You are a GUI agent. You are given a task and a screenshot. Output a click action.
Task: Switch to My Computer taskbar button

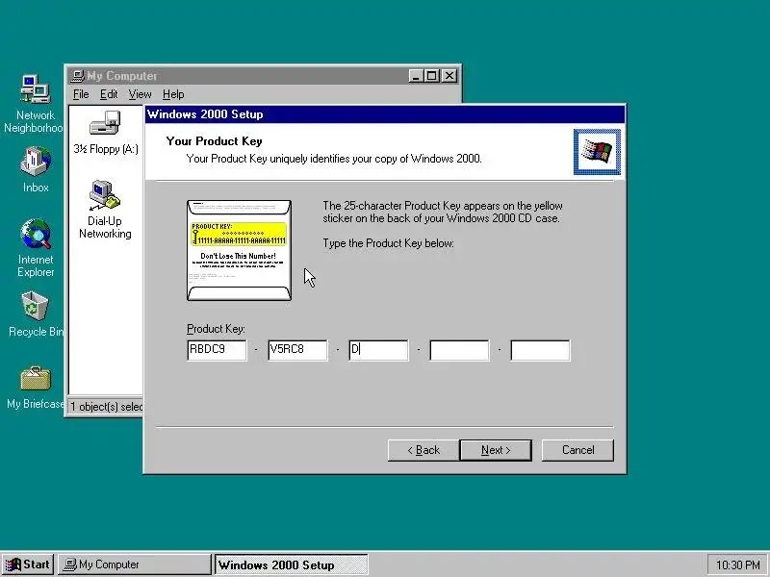point(135,564)
